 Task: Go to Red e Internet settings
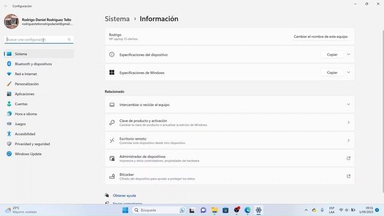(39, 74)
